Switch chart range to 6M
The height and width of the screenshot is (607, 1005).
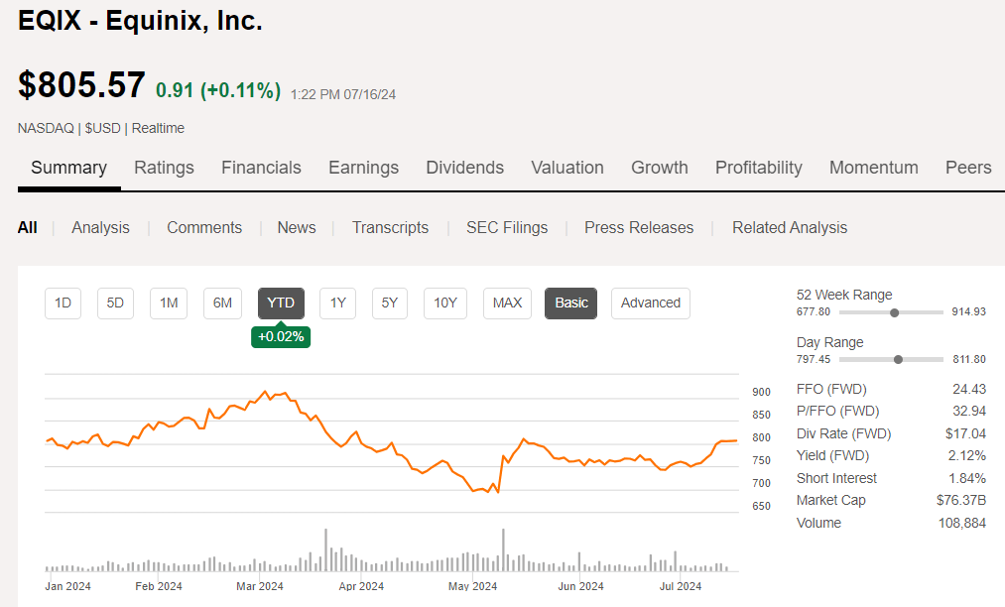(x=222, y=303)
